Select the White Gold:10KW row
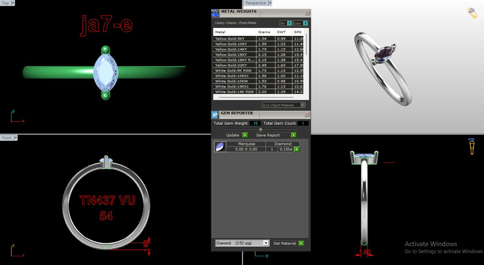Screen dimensions: 484x265 (x=259, y=81)
